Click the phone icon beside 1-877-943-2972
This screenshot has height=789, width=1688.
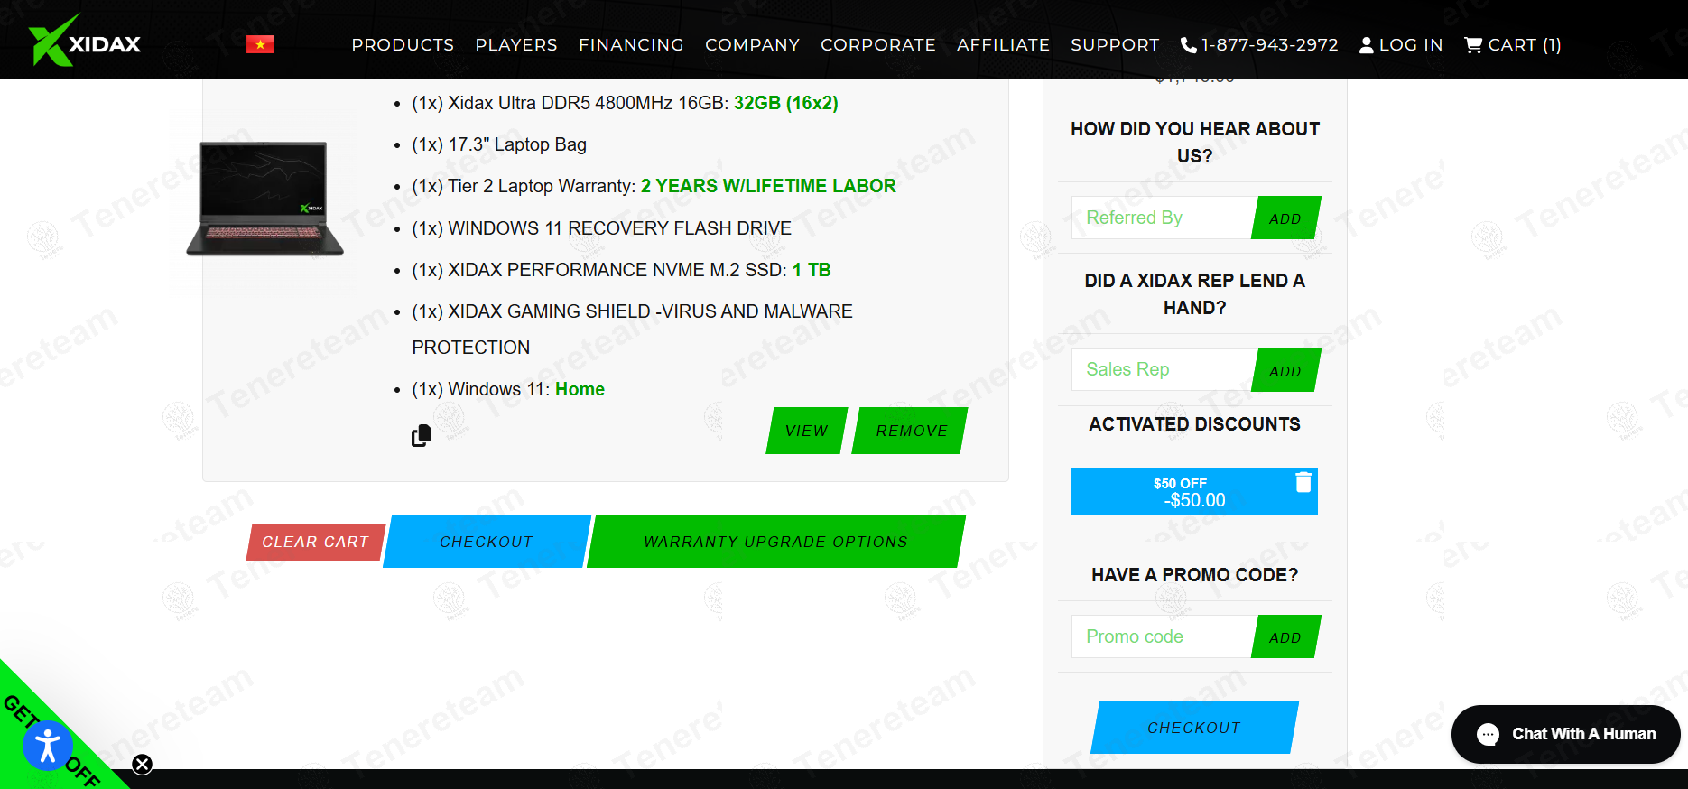pyautogui.click(x=1189, y=45)
